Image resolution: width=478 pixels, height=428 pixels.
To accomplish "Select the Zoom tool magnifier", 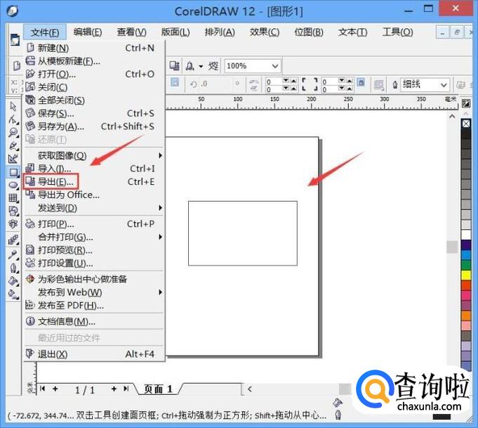I will (x=13, y=133).
